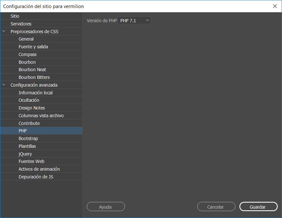This screenshot has width=282, height=218.
Task: Save settings with the Guardar button
Action: pyautogui.click(x=258, y=206)
